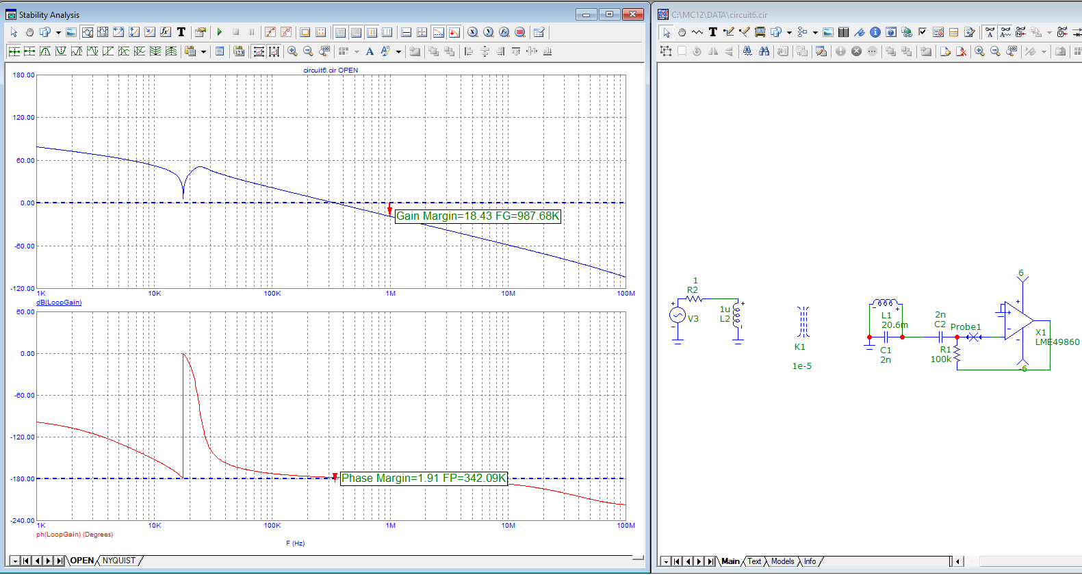Click the delete page icon with red X
The width and height of the screenshot is (1082, 575).
[x=962, y=51]
